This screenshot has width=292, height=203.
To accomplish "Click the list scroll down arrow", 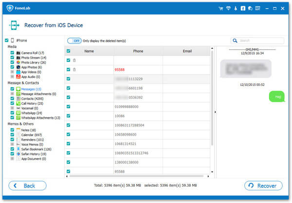I will 212,172.
